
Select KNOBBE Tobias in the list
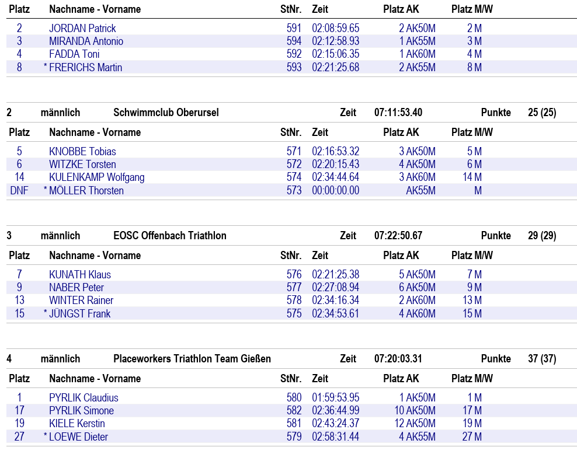pyautogui.click(x=82, y=152)
